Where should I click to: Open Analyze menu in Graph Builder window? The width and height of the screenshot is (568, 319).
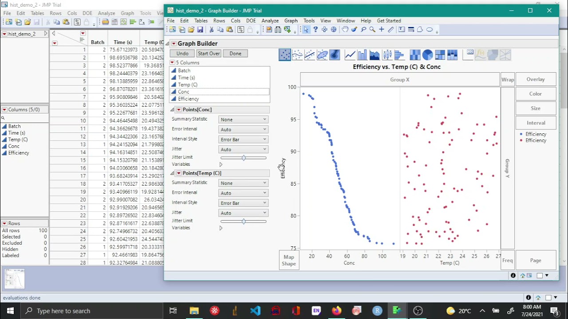point(270,21)
